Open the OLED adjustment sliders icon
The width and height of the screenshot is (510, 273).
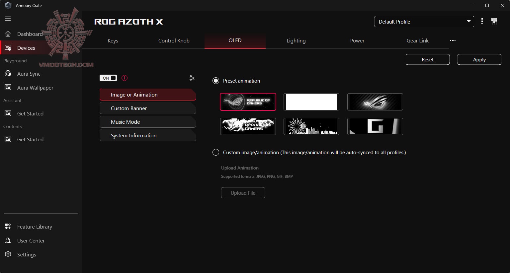tap(192, 78)
